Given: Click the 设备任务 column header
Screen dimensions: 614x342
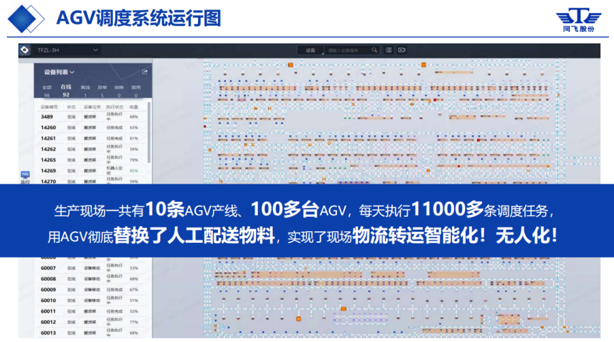Looking at the screenshot, I should click(92, 107).
